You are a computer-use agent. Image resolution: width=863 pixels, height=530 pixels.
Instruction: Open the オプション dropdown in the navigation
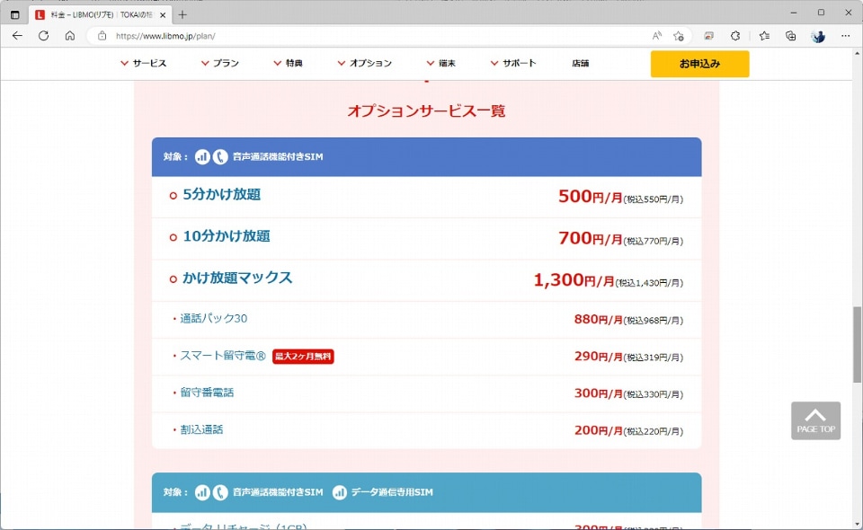[367, 63]
